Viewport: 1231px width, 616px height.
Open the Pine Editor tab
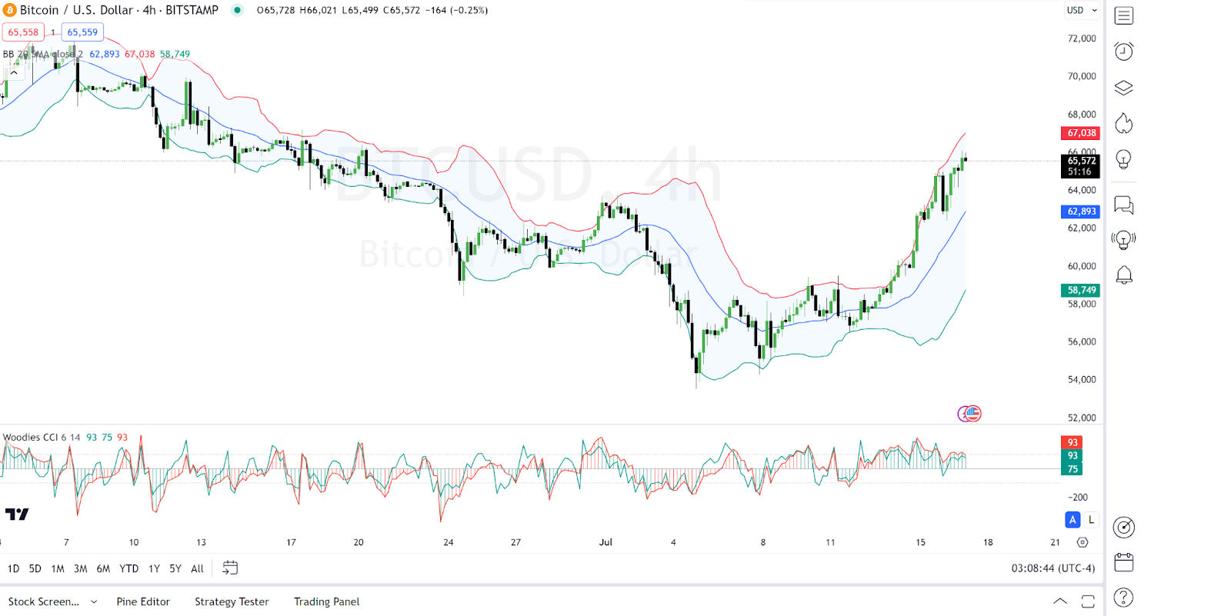(143, 601)
